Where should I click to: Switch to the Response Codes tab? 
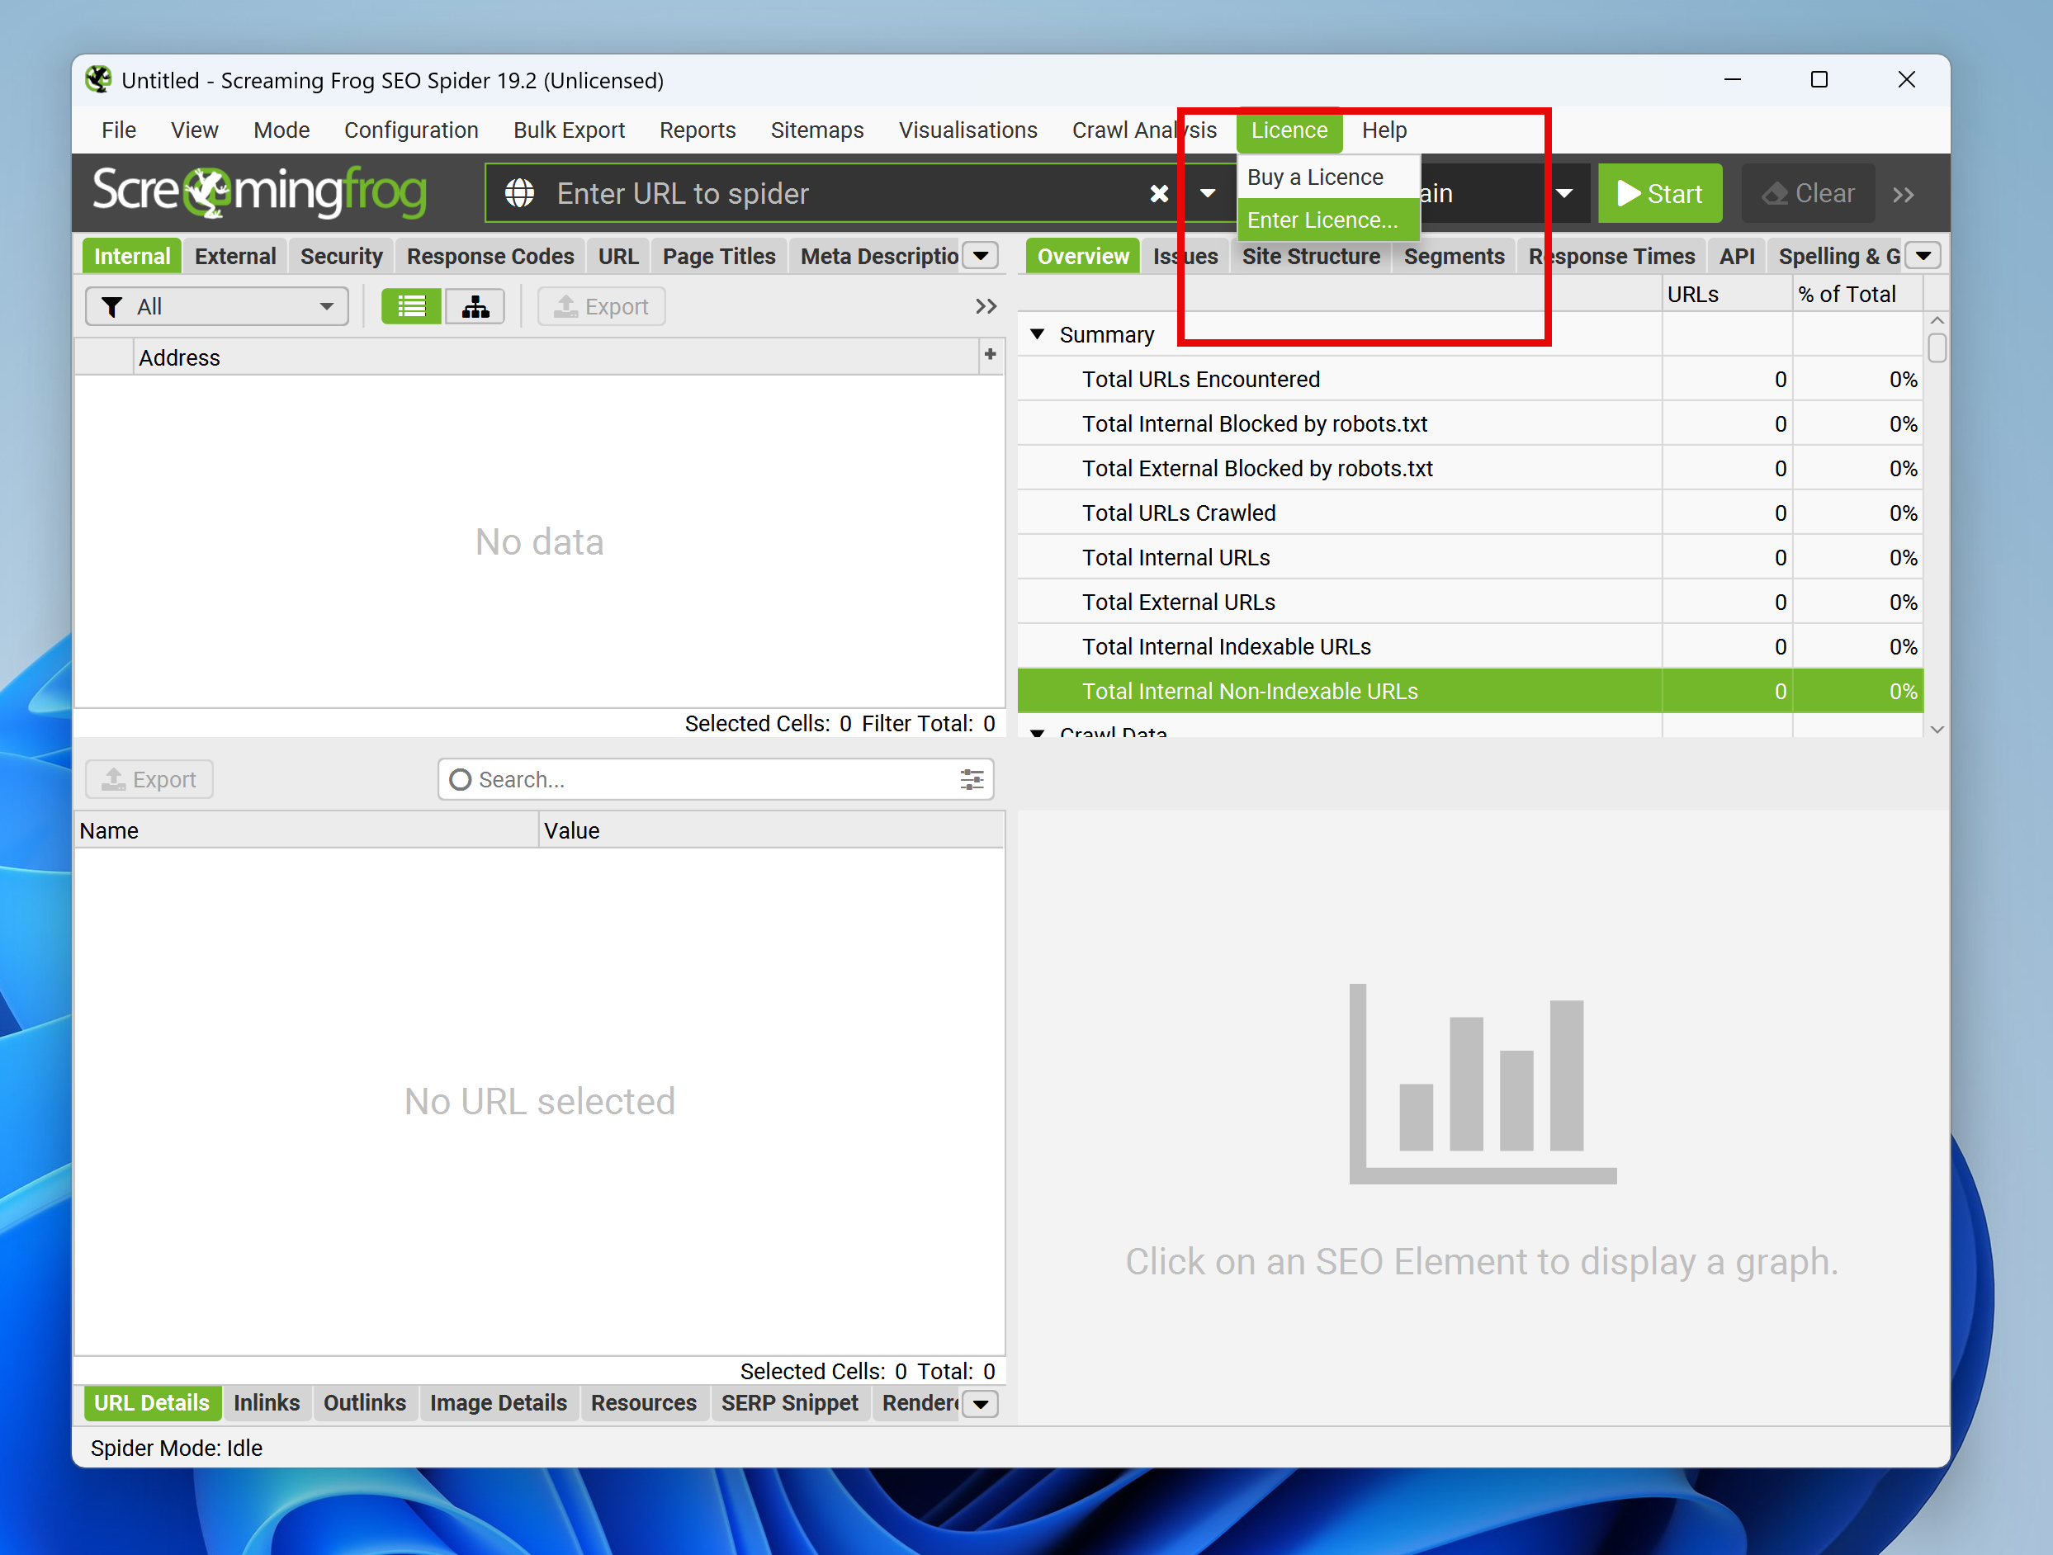(x=490, y=256)
